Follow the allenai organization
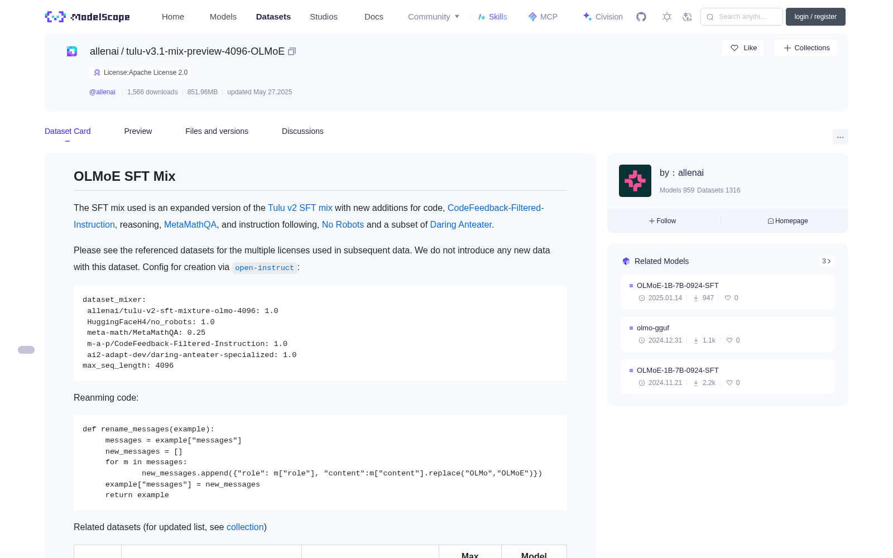 [662, 221]
